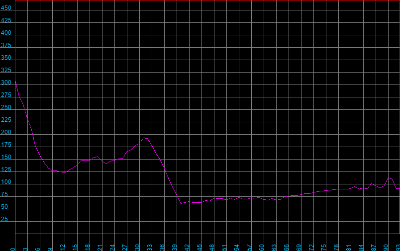The image size is (400, 251).
Task: Select the 57 horizontal axis label
Action: (x=249, y=248)
